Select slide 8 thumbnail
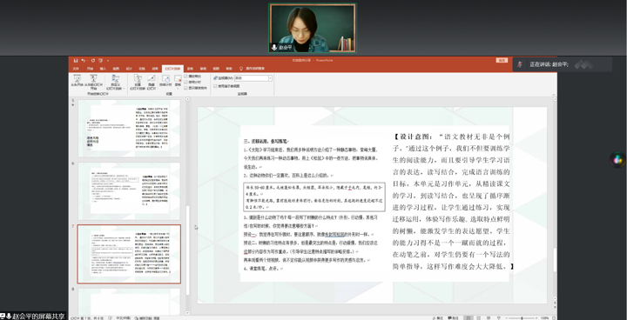The width and height of the screenshot is (627, 320). (129, 302)
